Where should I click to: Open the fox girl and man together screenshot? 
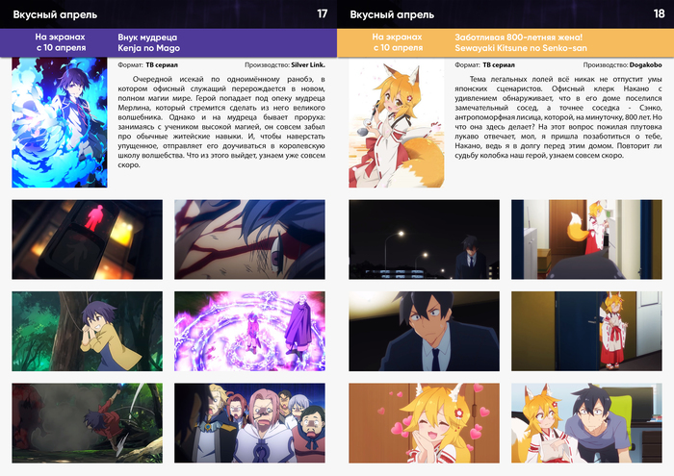586,423
